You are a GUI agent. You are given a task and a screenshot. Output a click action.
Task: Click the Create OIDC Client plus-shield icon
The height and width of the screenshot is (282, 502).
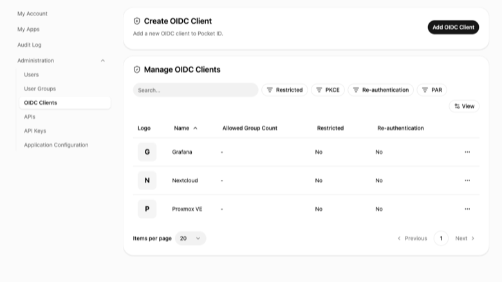136,21
